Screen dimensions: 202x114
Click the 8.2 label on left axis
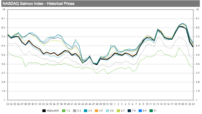pyautogui.click(x=3, y=28)
